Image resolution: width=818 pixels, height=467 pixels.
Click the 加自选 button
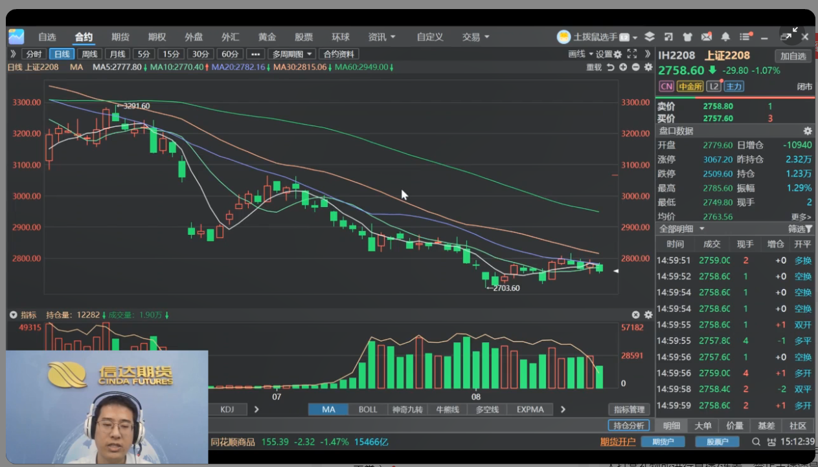point(793,56)
